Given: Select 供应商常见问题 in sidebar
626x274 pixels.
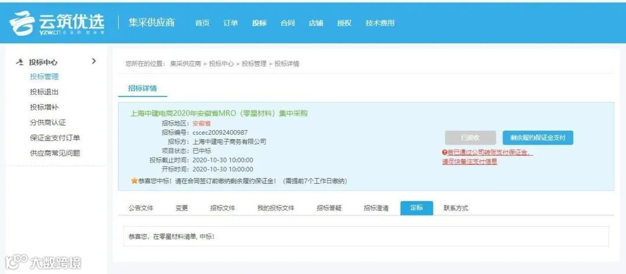Looking at the screenshot, I should pyautogui.click(x=55, y=153).
